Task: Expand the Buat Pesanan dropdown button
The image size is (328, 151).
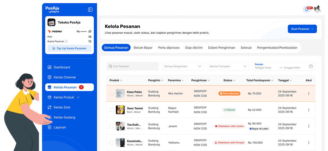Action: coord(302,29)
